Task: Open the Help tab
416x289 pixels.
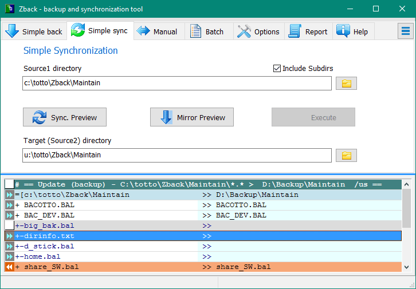Action: [354, 31]
